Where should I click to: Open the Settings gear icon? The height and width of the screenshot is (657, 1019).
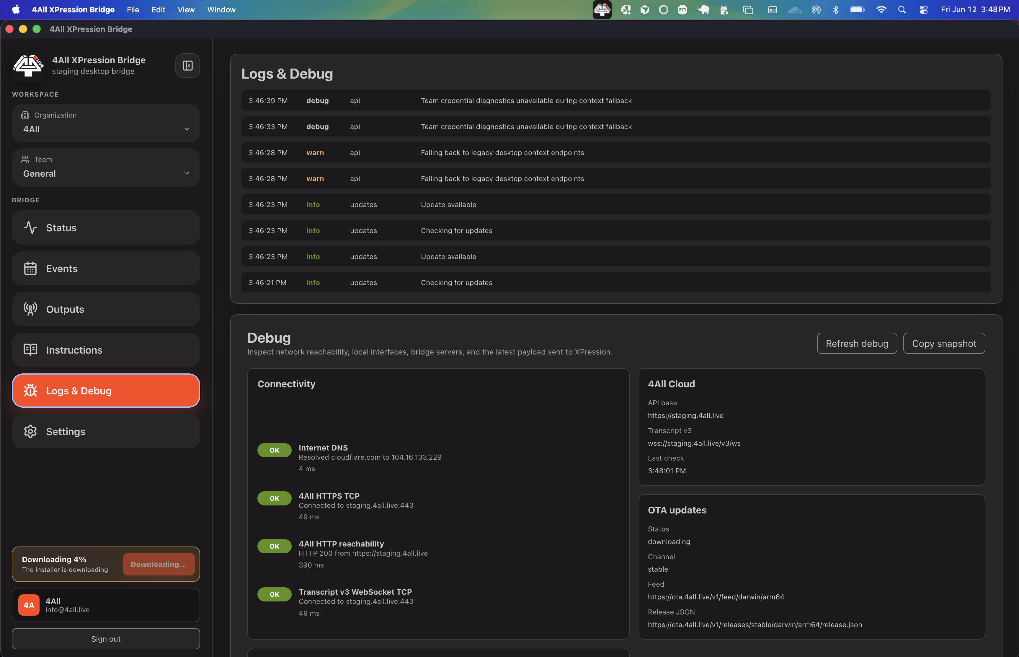(x=30, y=431)
